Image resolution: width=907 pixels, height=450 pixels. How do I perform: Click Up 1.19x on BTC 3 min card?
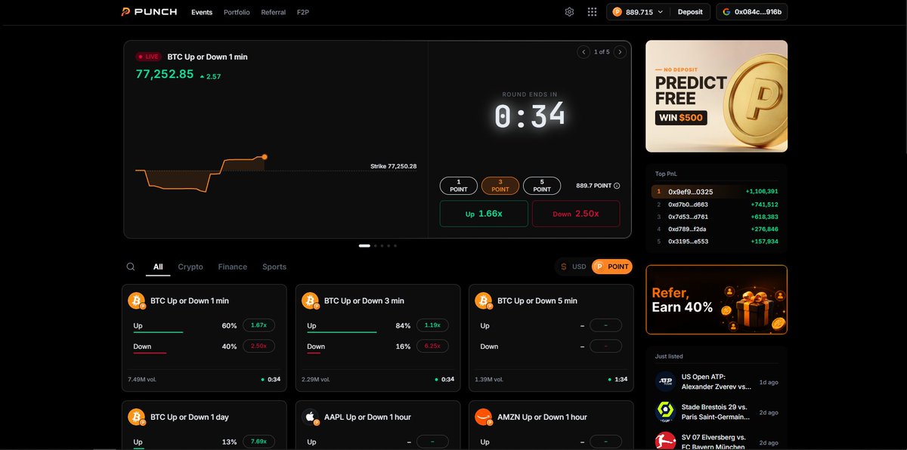(432, 325)
